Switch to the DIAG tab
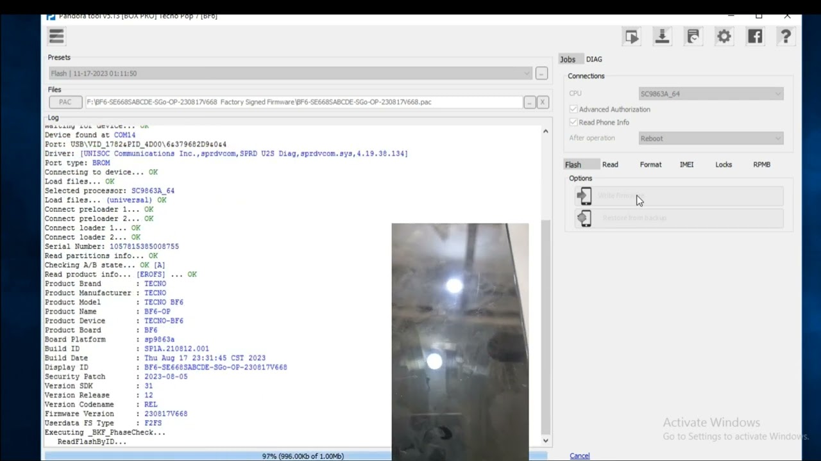The width and height of the screenshot is (821, 461). [594, 60]
